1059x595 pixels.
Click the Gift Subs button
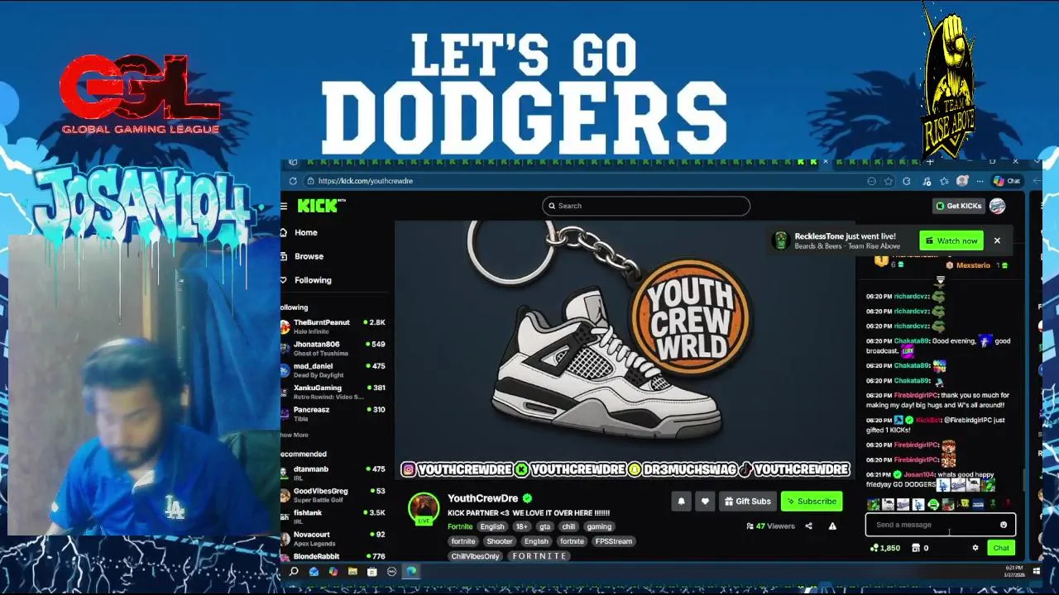tap(746, 501)
